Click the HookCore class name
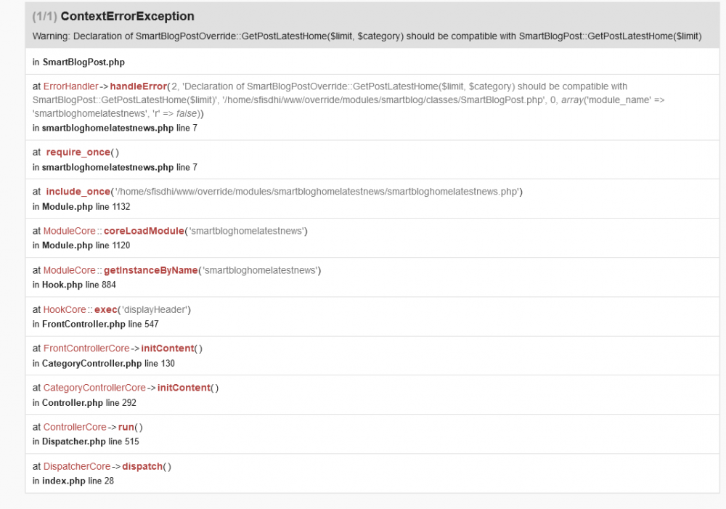This screenshot has width=726, height=509. click(x=65, y=309)
